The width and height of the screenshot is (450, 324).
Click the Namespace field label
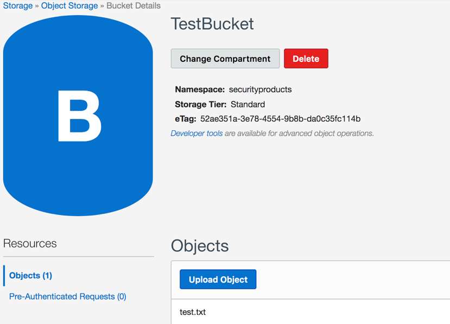tap(199, 90)
